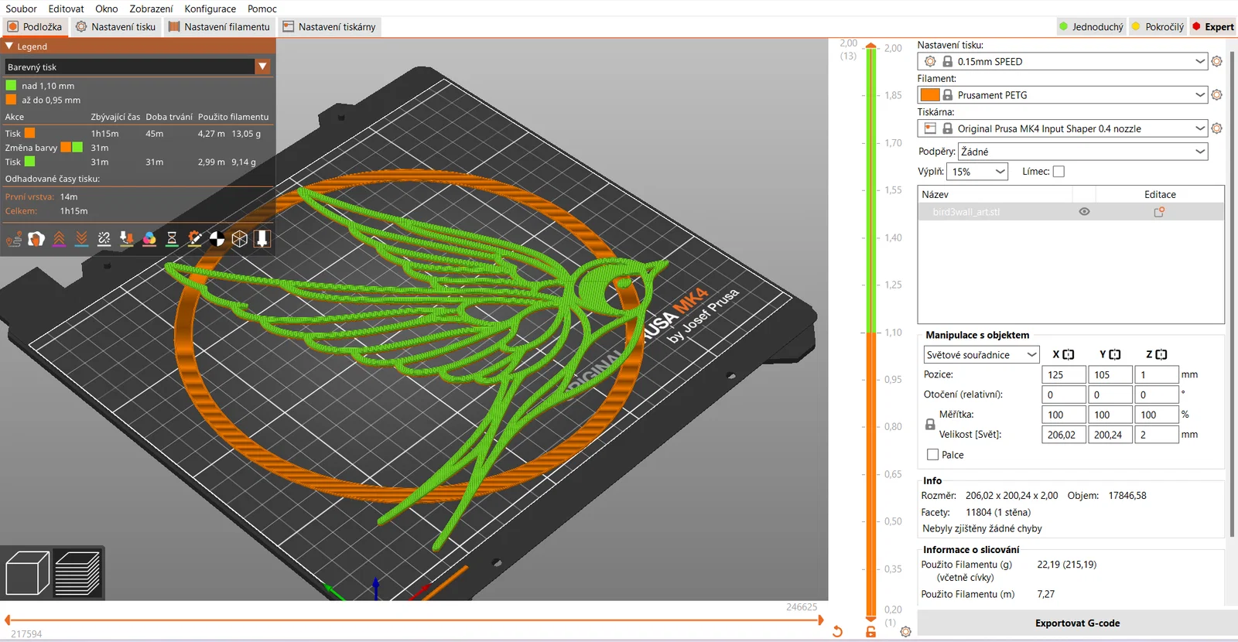Screen dimensions: 1238x642
Task: Open the Barevný tisk view type dropdown
Action: point(137,67)
